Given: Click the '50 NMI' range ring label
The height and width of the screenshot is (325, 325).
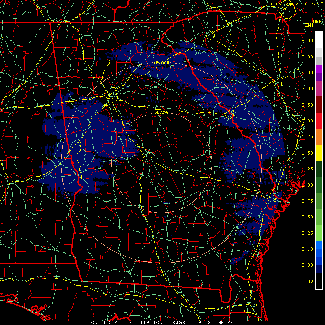Looking at the screenshot, I should [161, 113].
